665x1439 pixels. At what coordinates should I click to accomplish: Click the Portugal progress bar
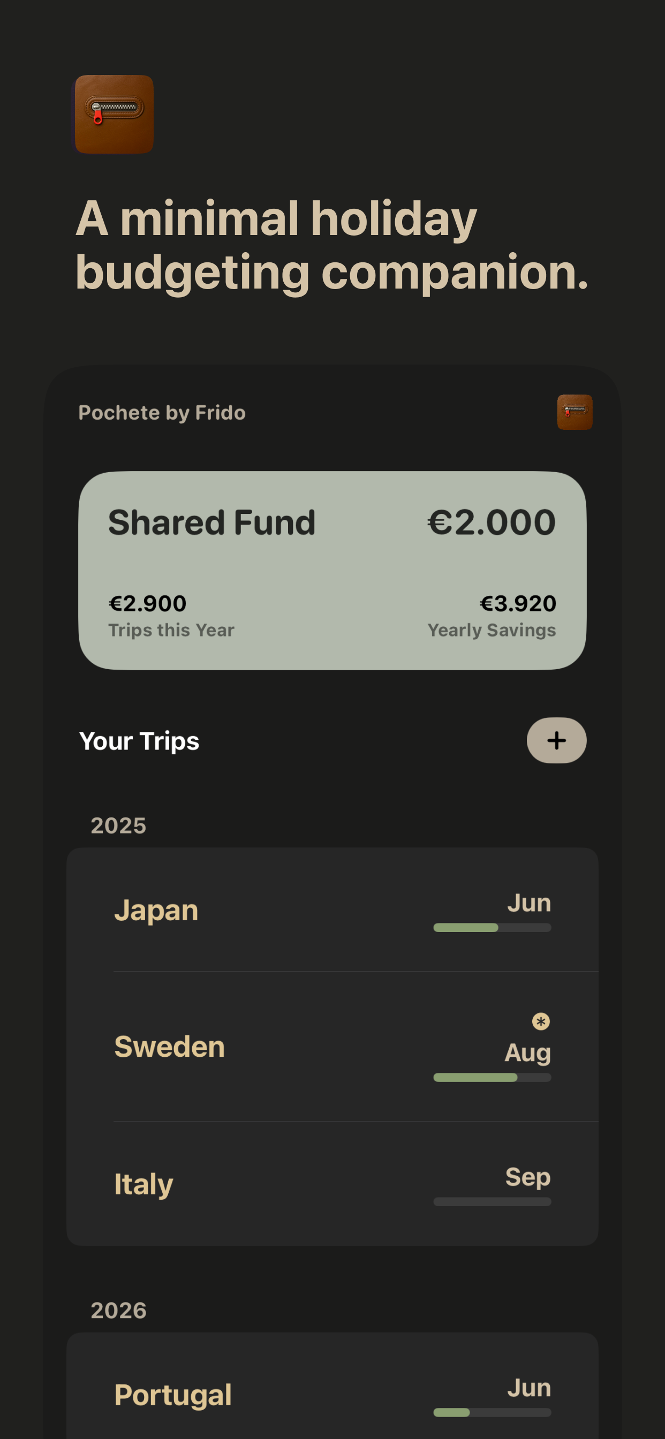coord(492,1412)
